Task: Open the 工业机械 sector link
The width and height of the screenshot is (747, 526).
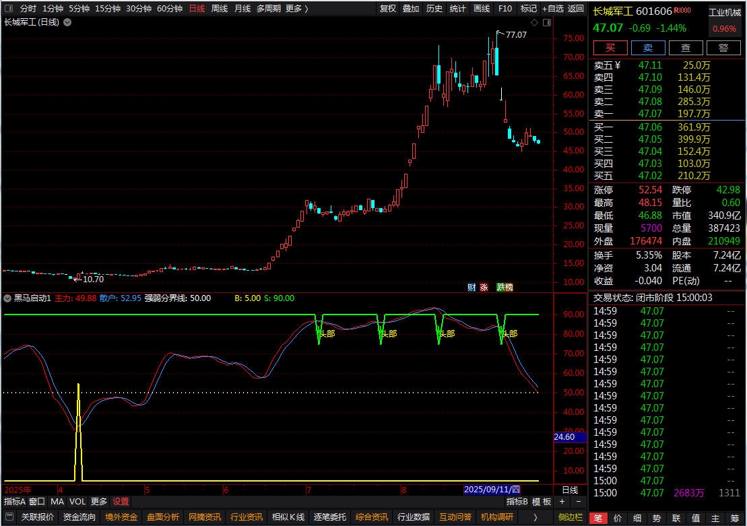Action: click(x=725, y=12)
